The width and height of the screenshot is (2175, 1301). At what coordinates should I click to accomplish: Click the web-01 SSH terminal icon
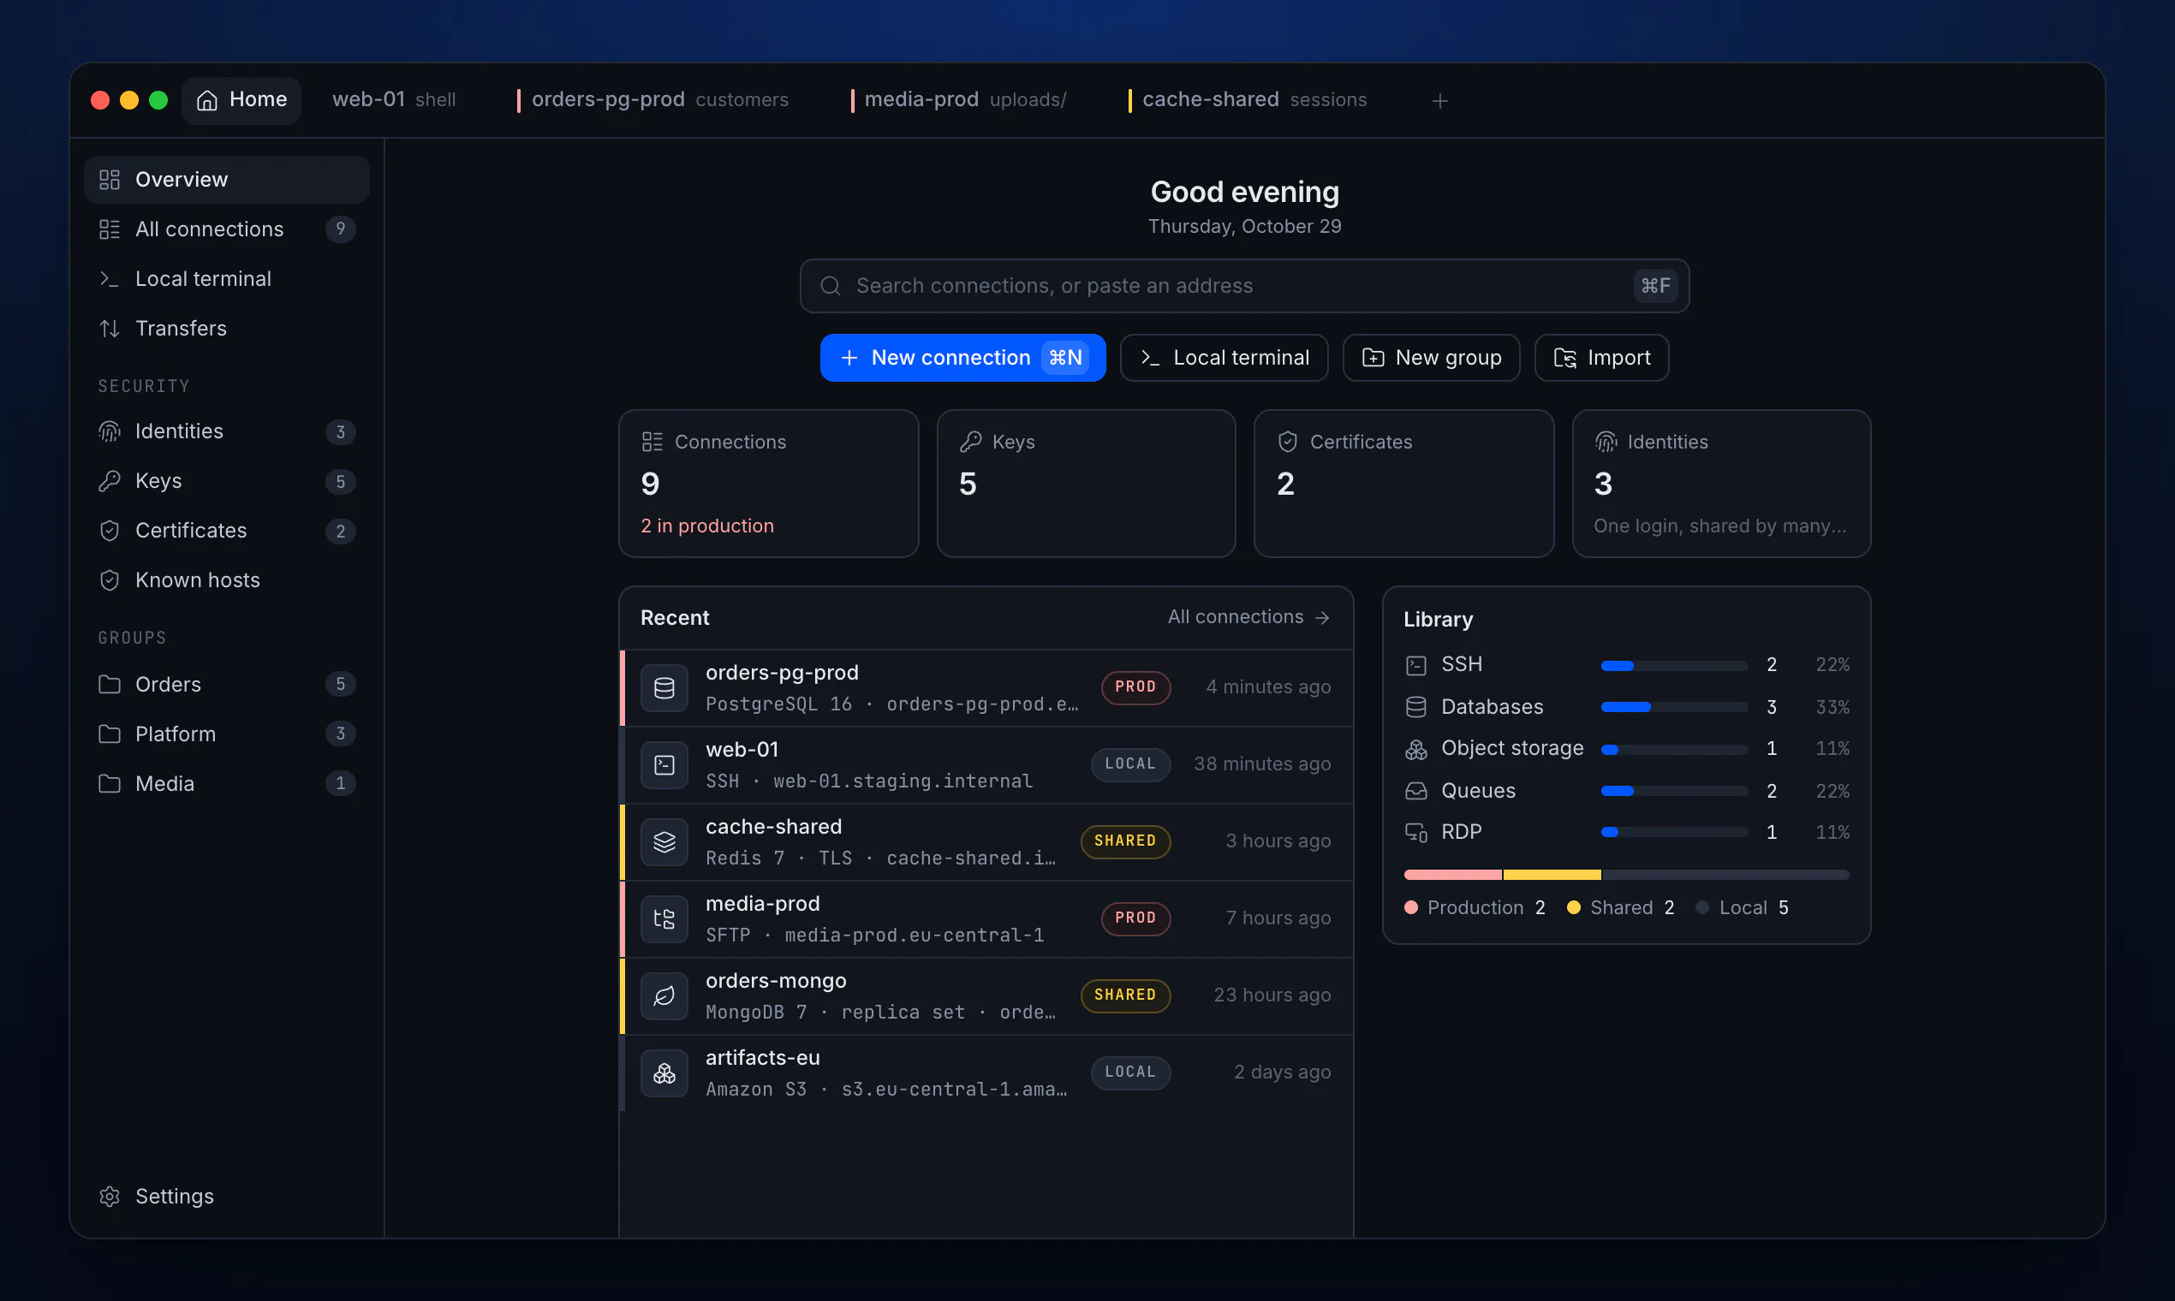pyautogui.click(x=664, y=765)
